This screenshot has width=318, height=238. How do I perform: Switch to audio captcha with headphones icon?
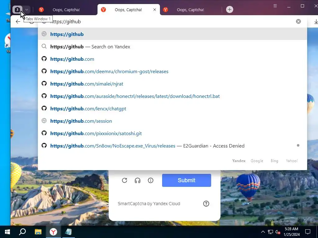coord(138,180)
